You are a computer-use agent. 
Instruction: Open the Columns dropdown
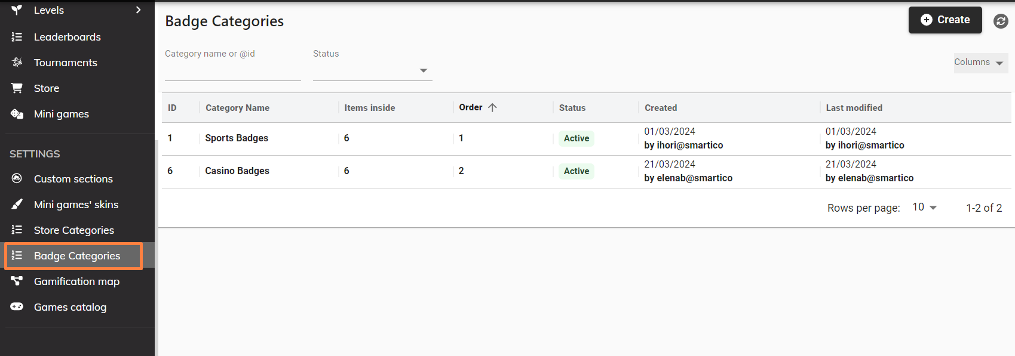[x=980, y=63]
